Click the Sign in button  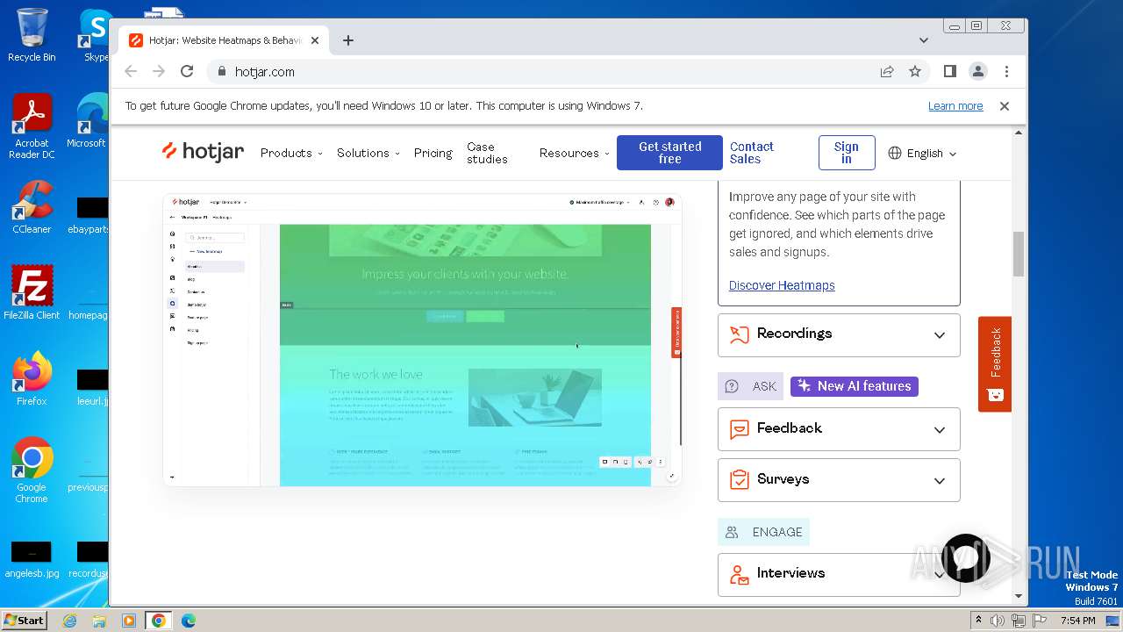coord(847,153)
